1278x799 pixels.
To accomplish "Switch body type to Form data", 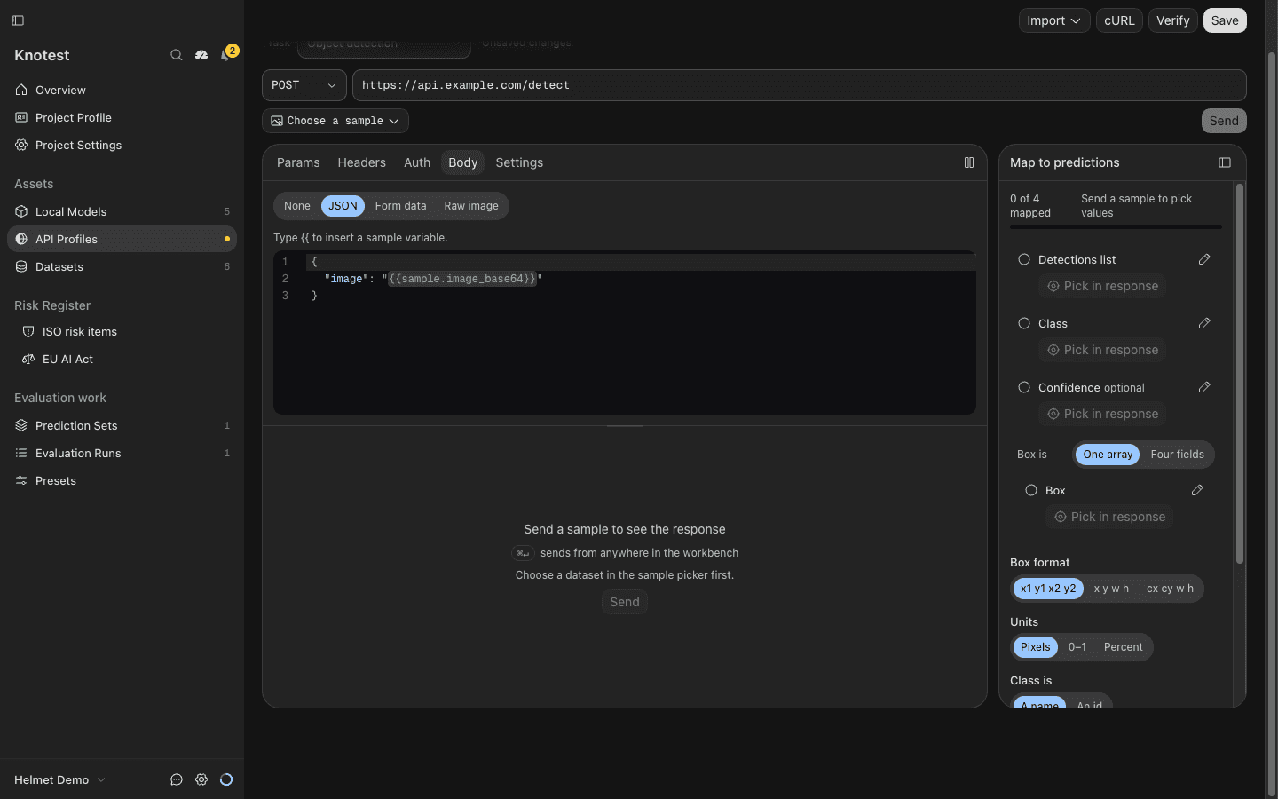I will tap(400, 206).
